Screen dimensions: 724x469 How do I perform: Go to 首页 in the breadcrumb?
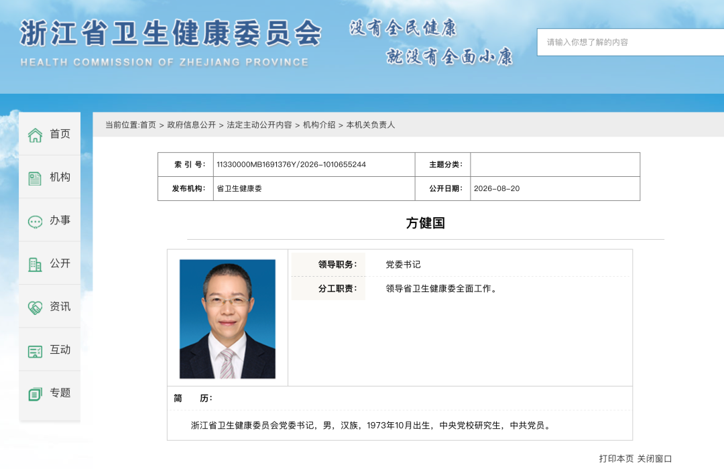(148, 125)
